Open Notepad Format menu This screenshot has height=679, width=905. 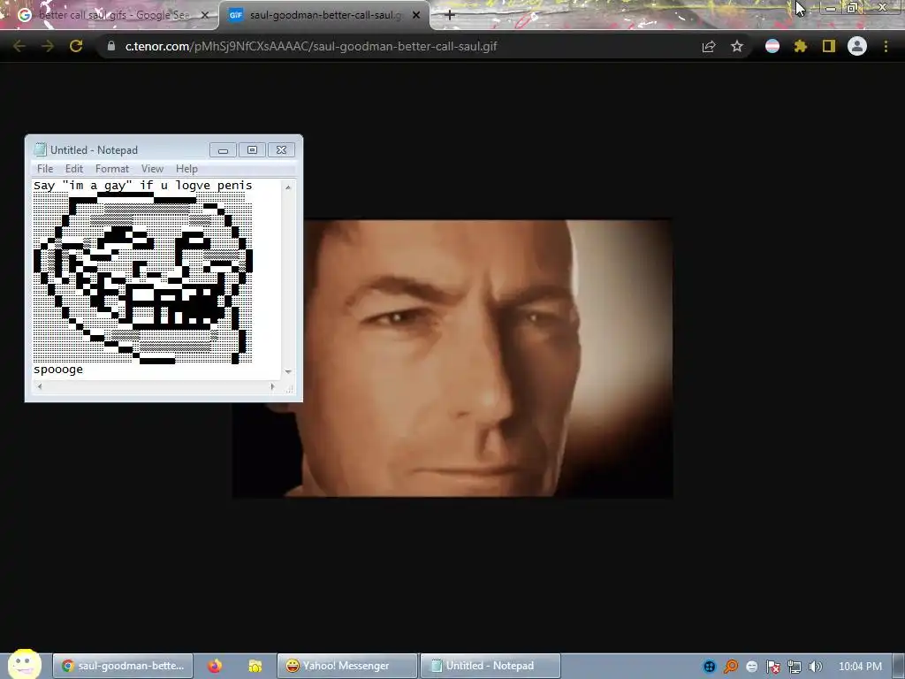[112, 169]
